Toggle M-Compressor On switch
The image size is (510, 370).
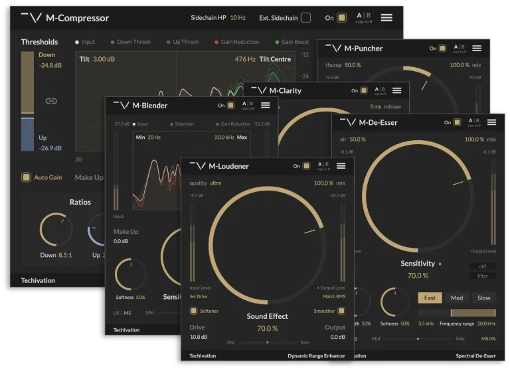[341, 17]
